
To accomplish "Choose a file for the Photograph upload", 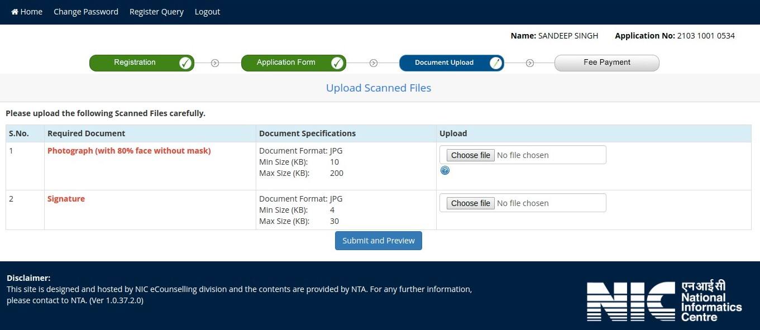I will pos(470,155).
